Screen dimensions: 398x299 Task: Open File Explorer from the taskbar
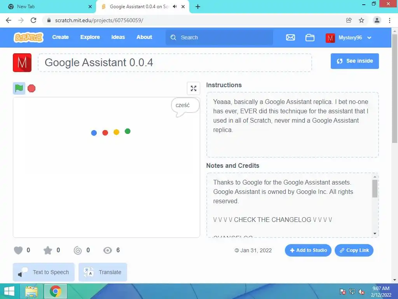[31, 291]
